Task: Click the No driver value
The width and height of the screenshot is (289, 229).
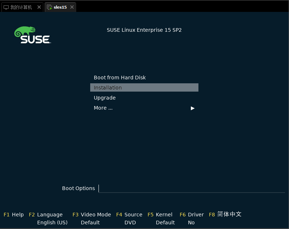Action: pos(191,223)
